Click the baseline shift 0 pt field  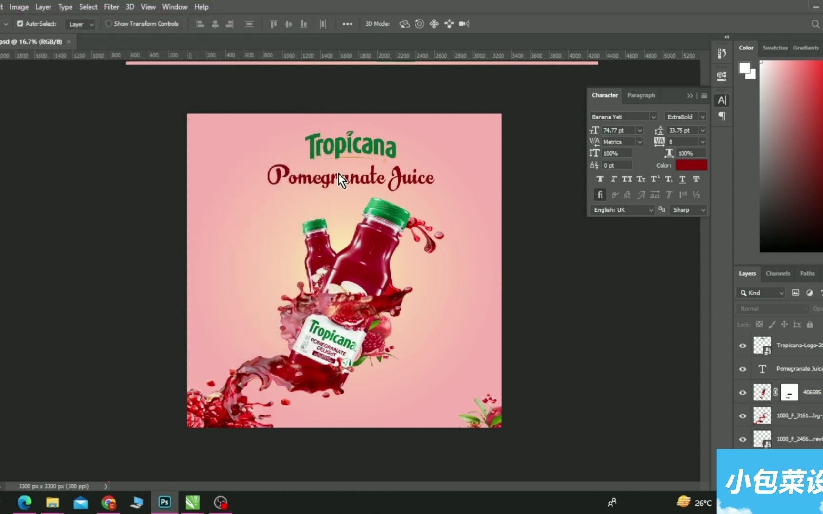click(617, 165)
